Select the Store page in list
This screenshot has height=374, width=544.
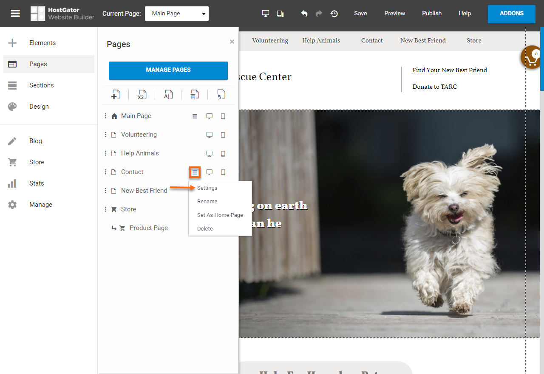[x=128, y=209]
